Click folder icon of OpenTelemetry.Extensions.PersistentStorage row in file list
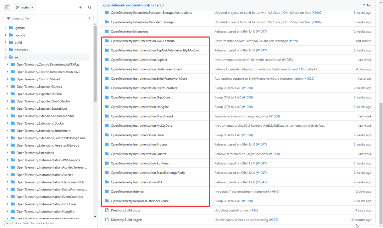 click(x=107, y=22)
